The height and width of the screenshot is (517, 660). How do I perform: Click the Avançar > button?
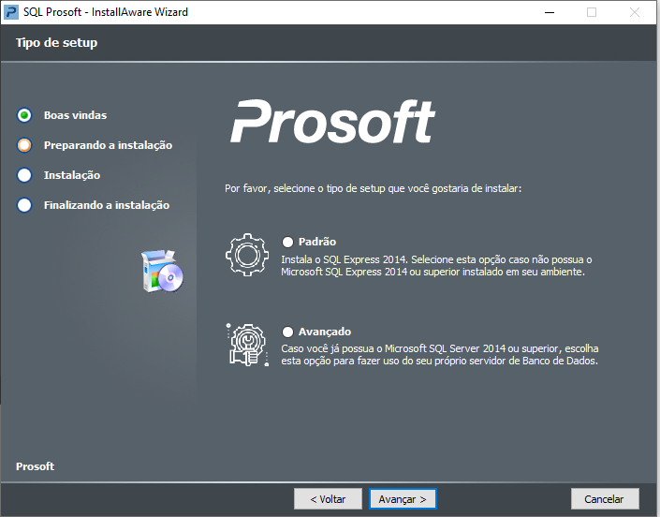(x=403, y=499)
